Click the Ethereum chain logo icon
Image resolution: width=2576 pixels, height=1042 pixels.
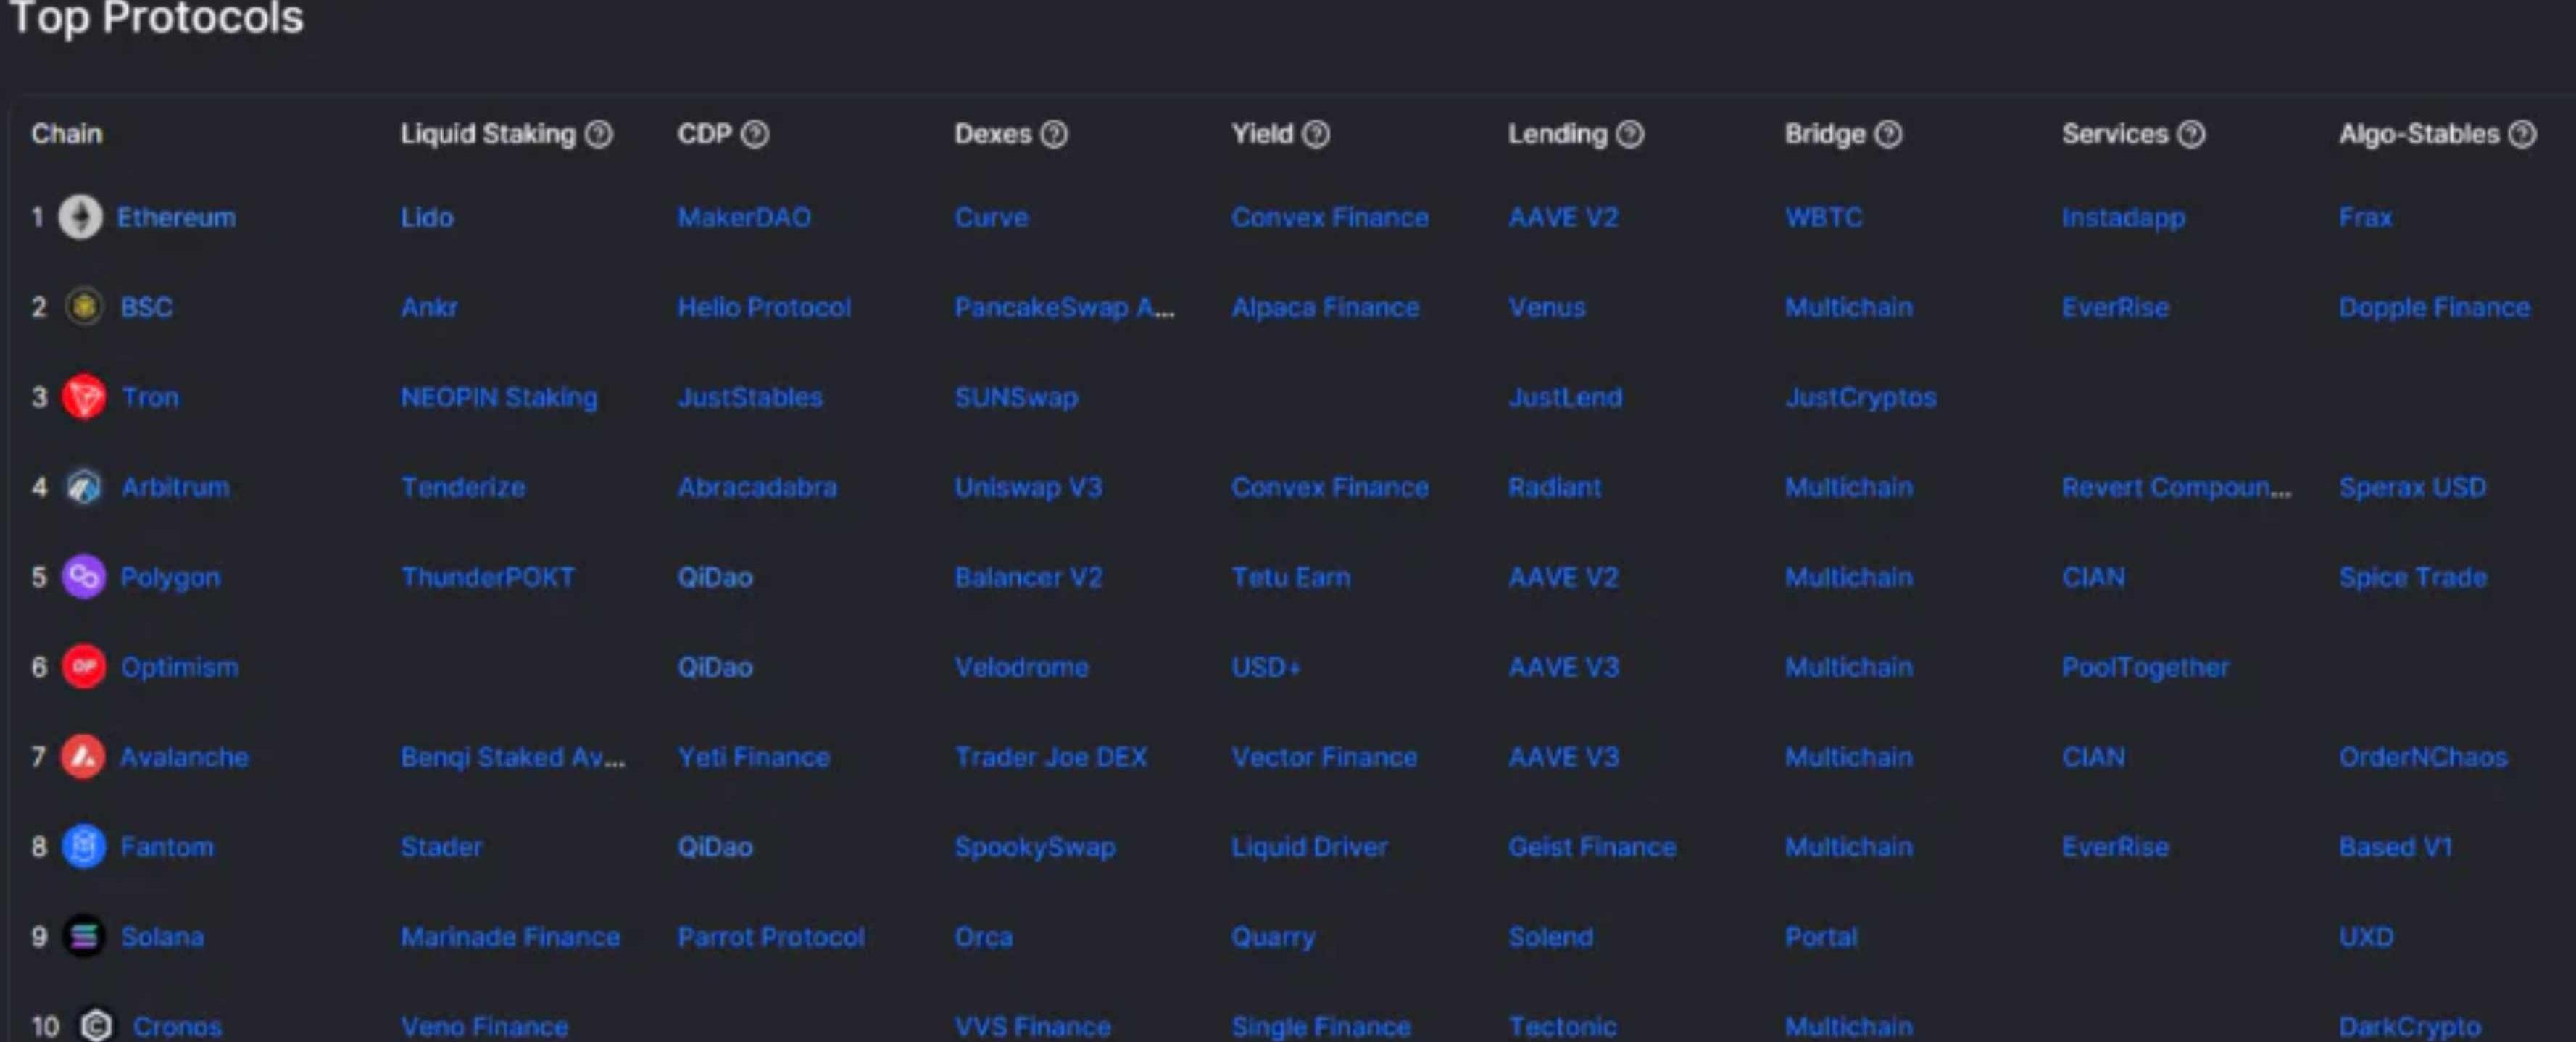pyautogui.click(x=80, y=217)
